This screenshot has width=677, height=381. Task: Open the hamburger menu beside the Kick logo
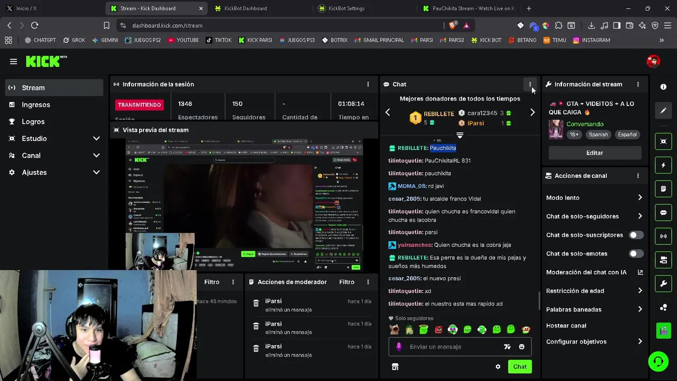click(13, 61)
